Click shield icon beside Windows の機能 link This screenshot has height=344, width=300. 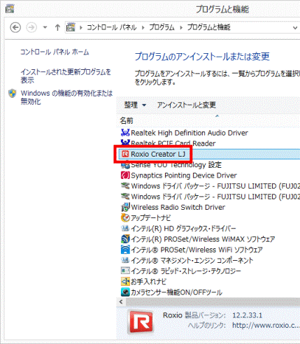tap(13, 94)
